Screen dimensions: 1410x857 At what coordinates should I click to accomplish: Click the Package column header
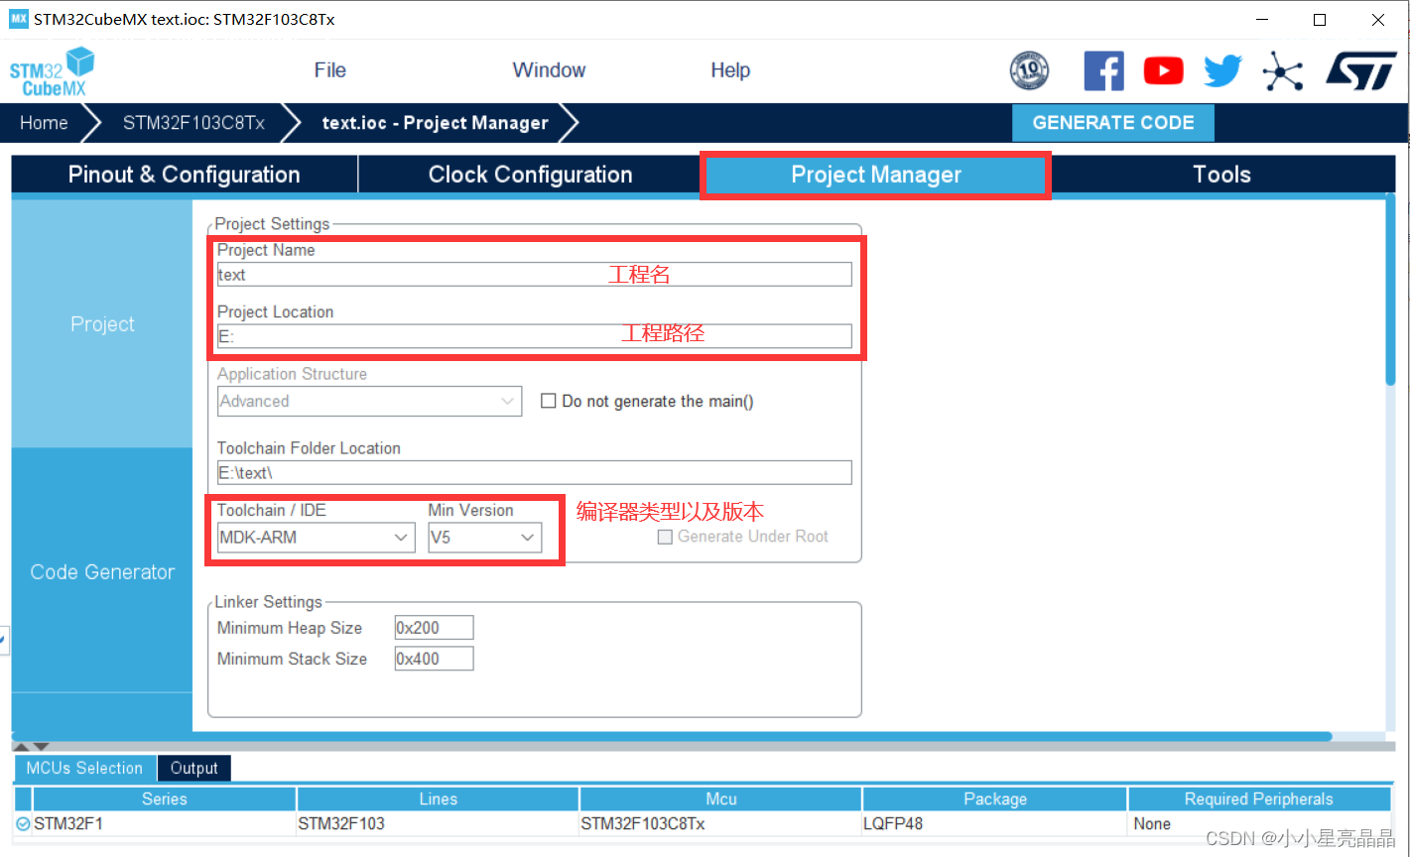click(995, 798)
